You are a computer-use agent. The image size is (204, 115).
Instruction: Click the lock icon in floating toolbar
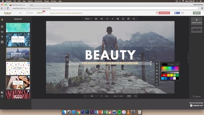[157, 84]
